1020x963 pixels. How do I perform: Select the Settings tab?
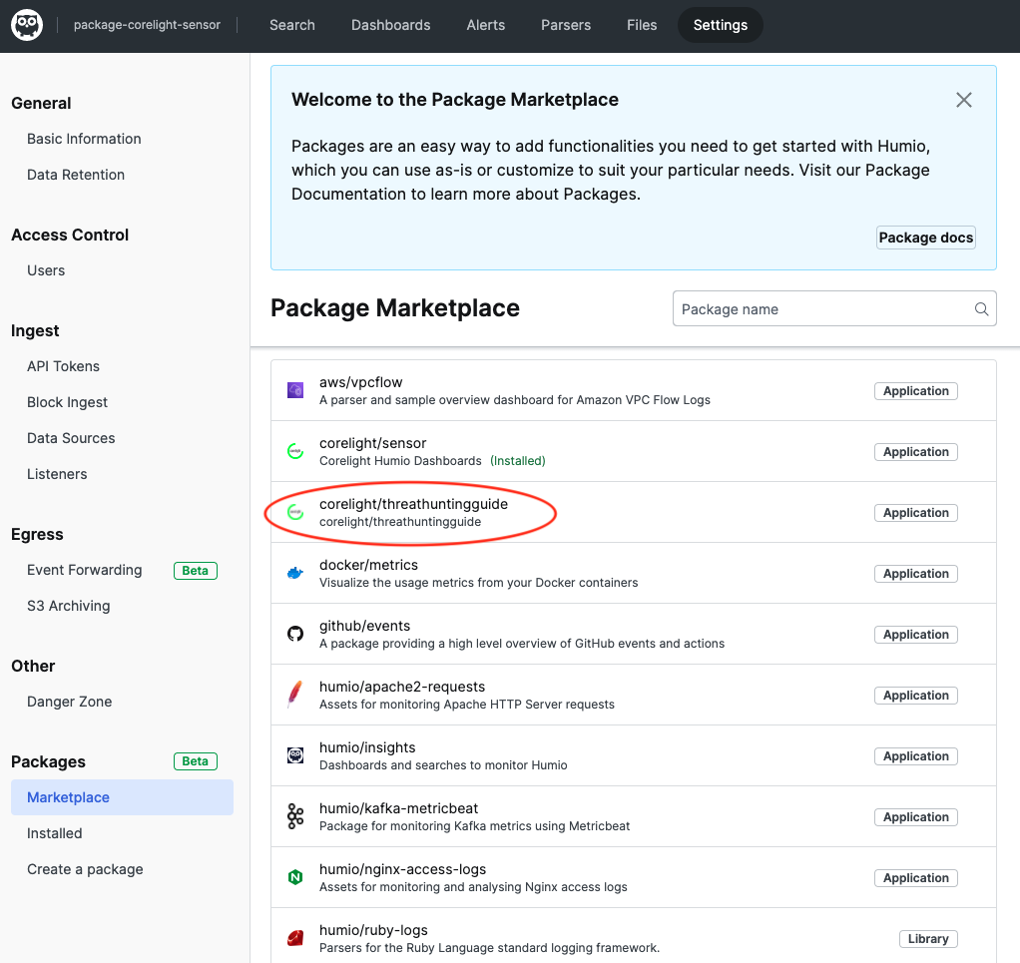pyautogui.click(x=721, y=25)
